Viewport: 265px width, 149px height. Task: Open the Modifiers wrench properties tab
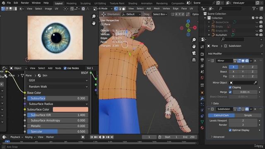pos(202,99)
